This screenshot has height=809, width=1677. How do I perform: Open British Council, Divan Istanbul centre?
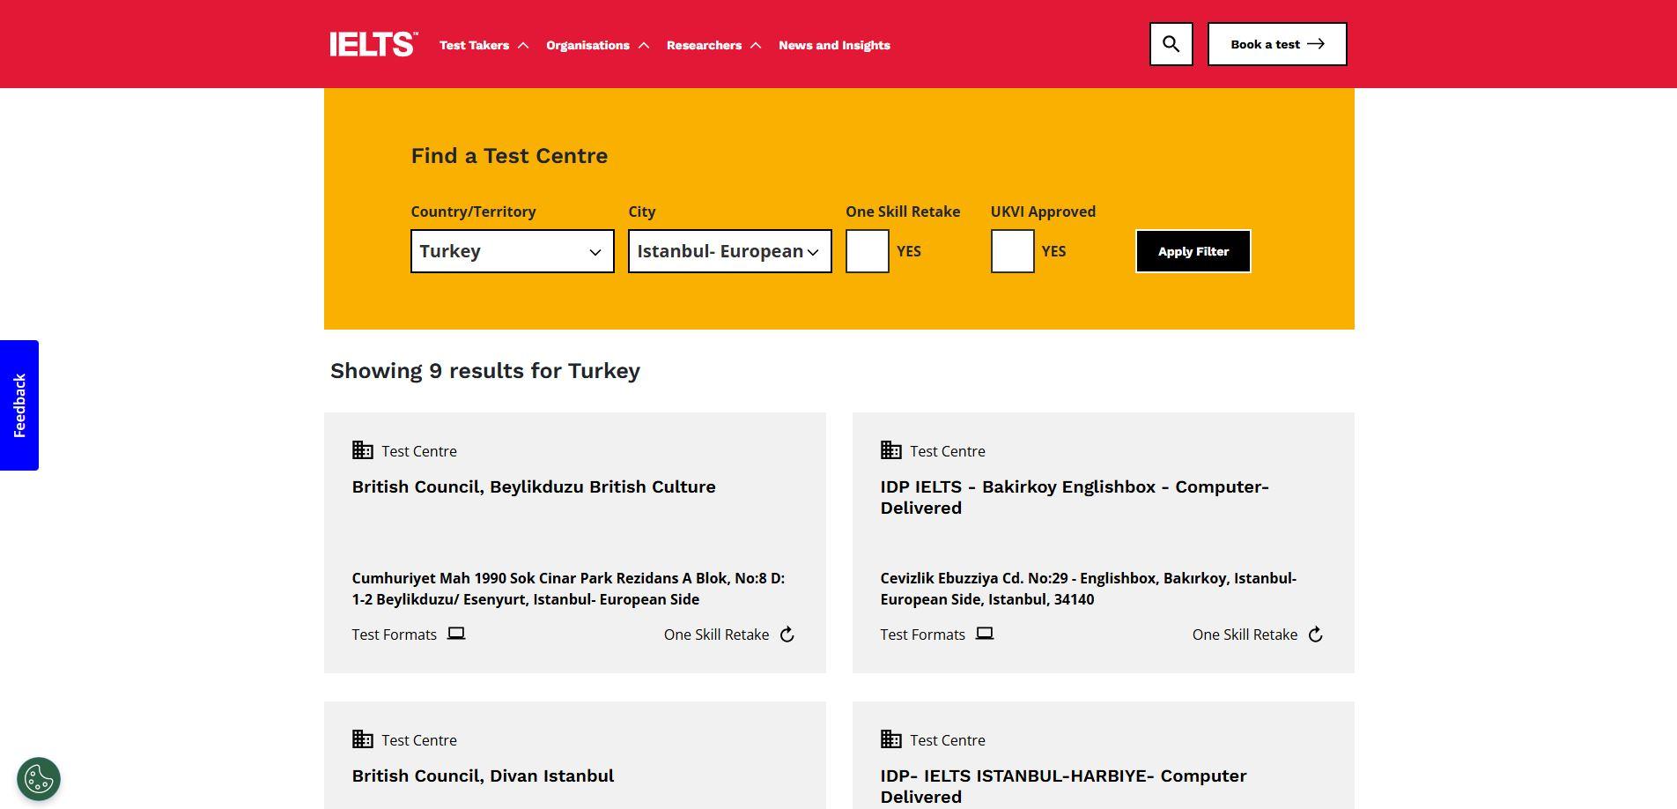pyautogui.click(x=483, y=776)
